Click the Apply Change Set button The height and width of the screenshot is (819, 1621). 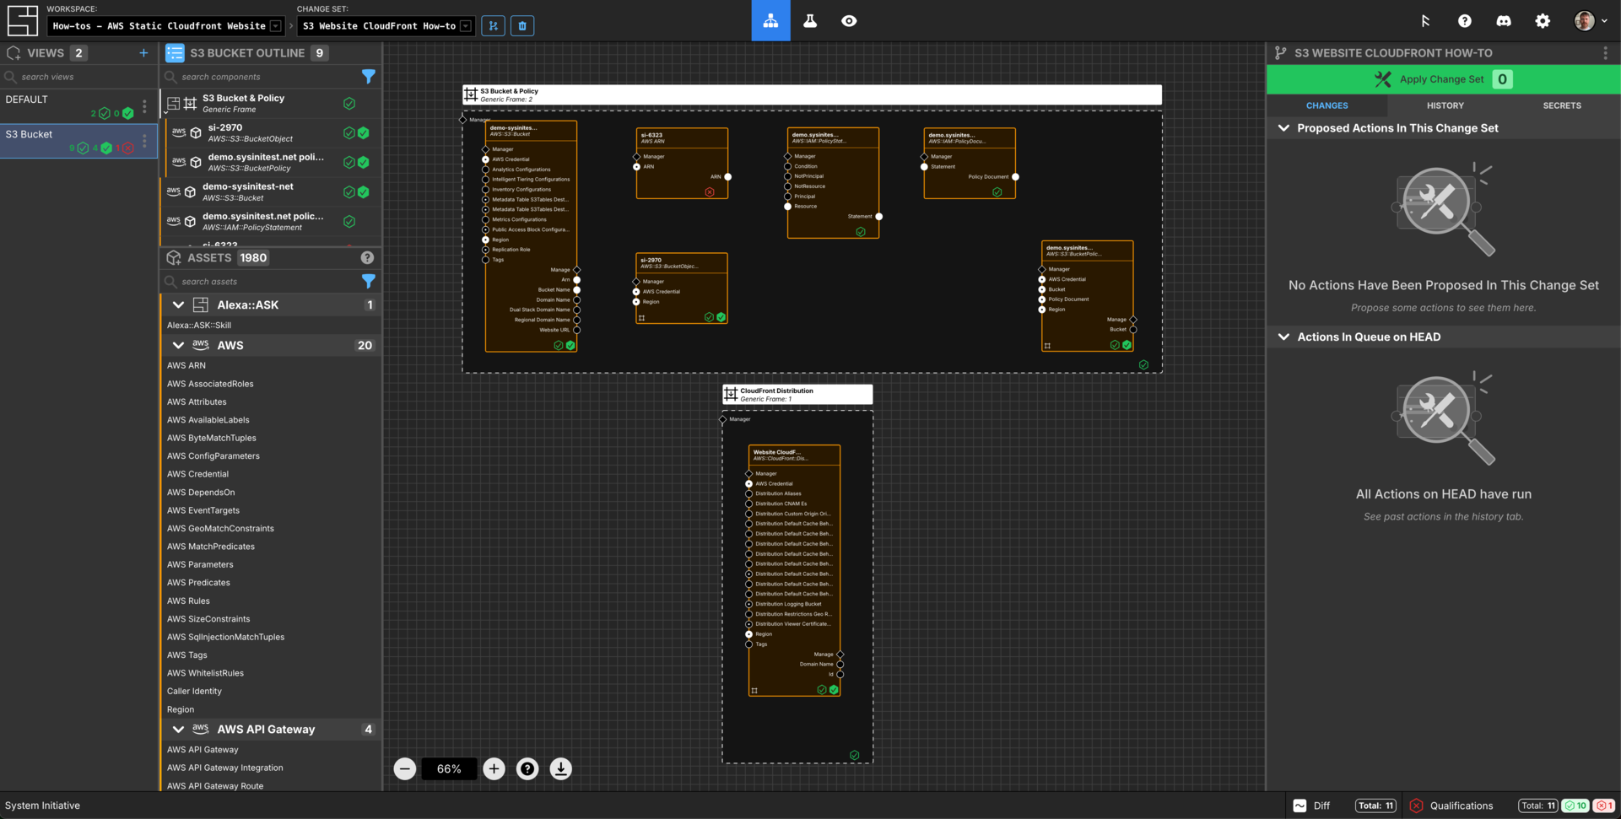[1443, 79]
